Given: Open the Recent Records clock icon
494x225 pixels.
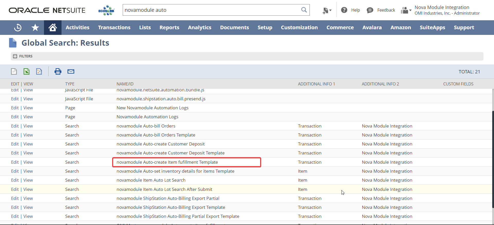Looking at the screenshot, I should (x=18, y=27).
